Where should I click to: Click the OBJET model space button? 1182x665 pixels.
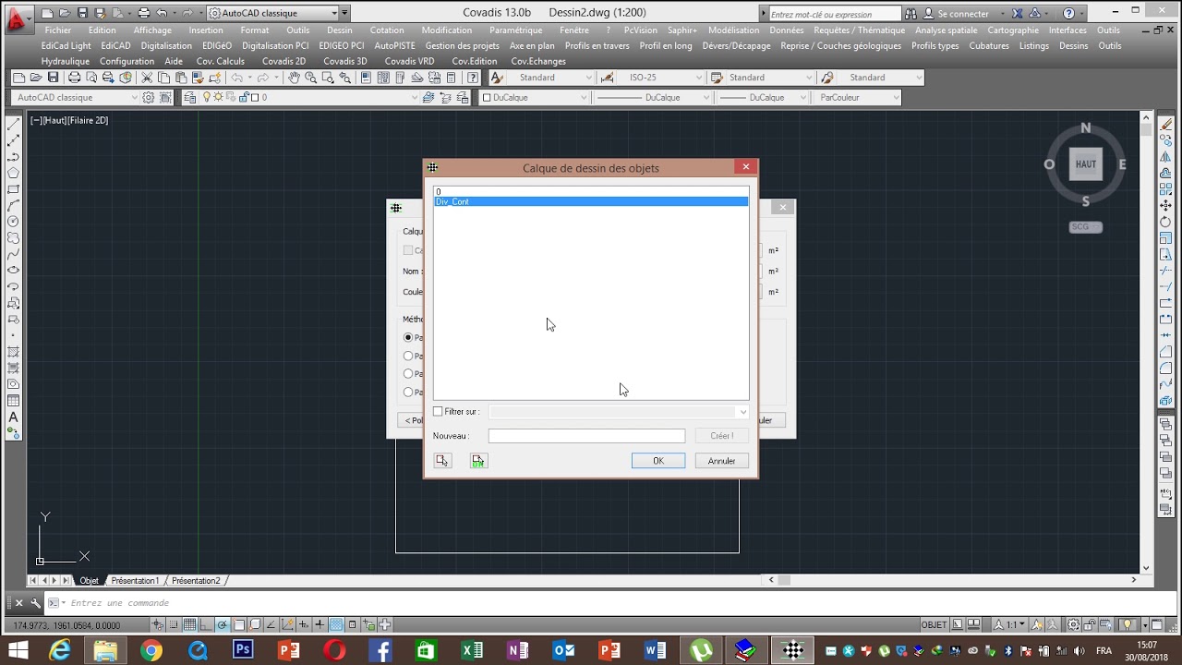coord(934,624)
